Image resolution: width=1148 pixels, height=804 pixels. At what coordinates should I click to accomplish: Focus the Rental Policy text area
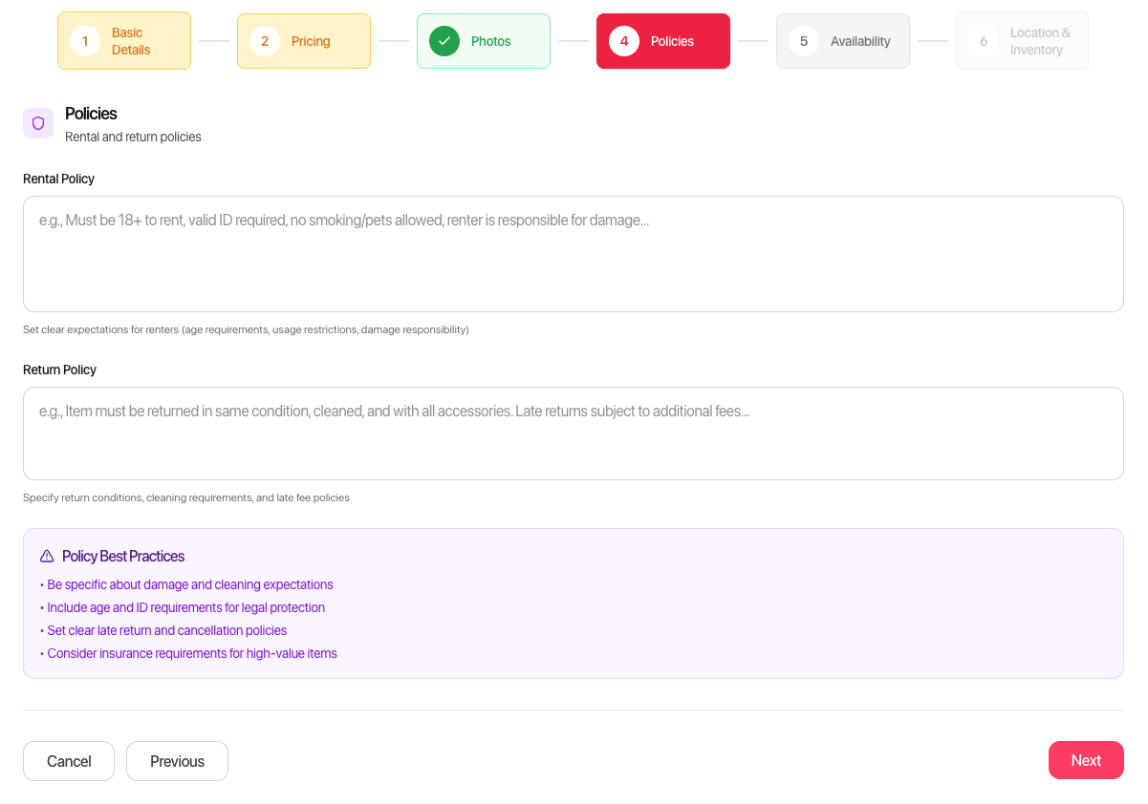pyautogui.click(x=574, y=254)
